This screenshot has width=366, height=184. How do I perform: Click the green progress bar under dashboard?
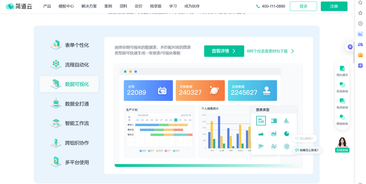[x=208, y=165]
